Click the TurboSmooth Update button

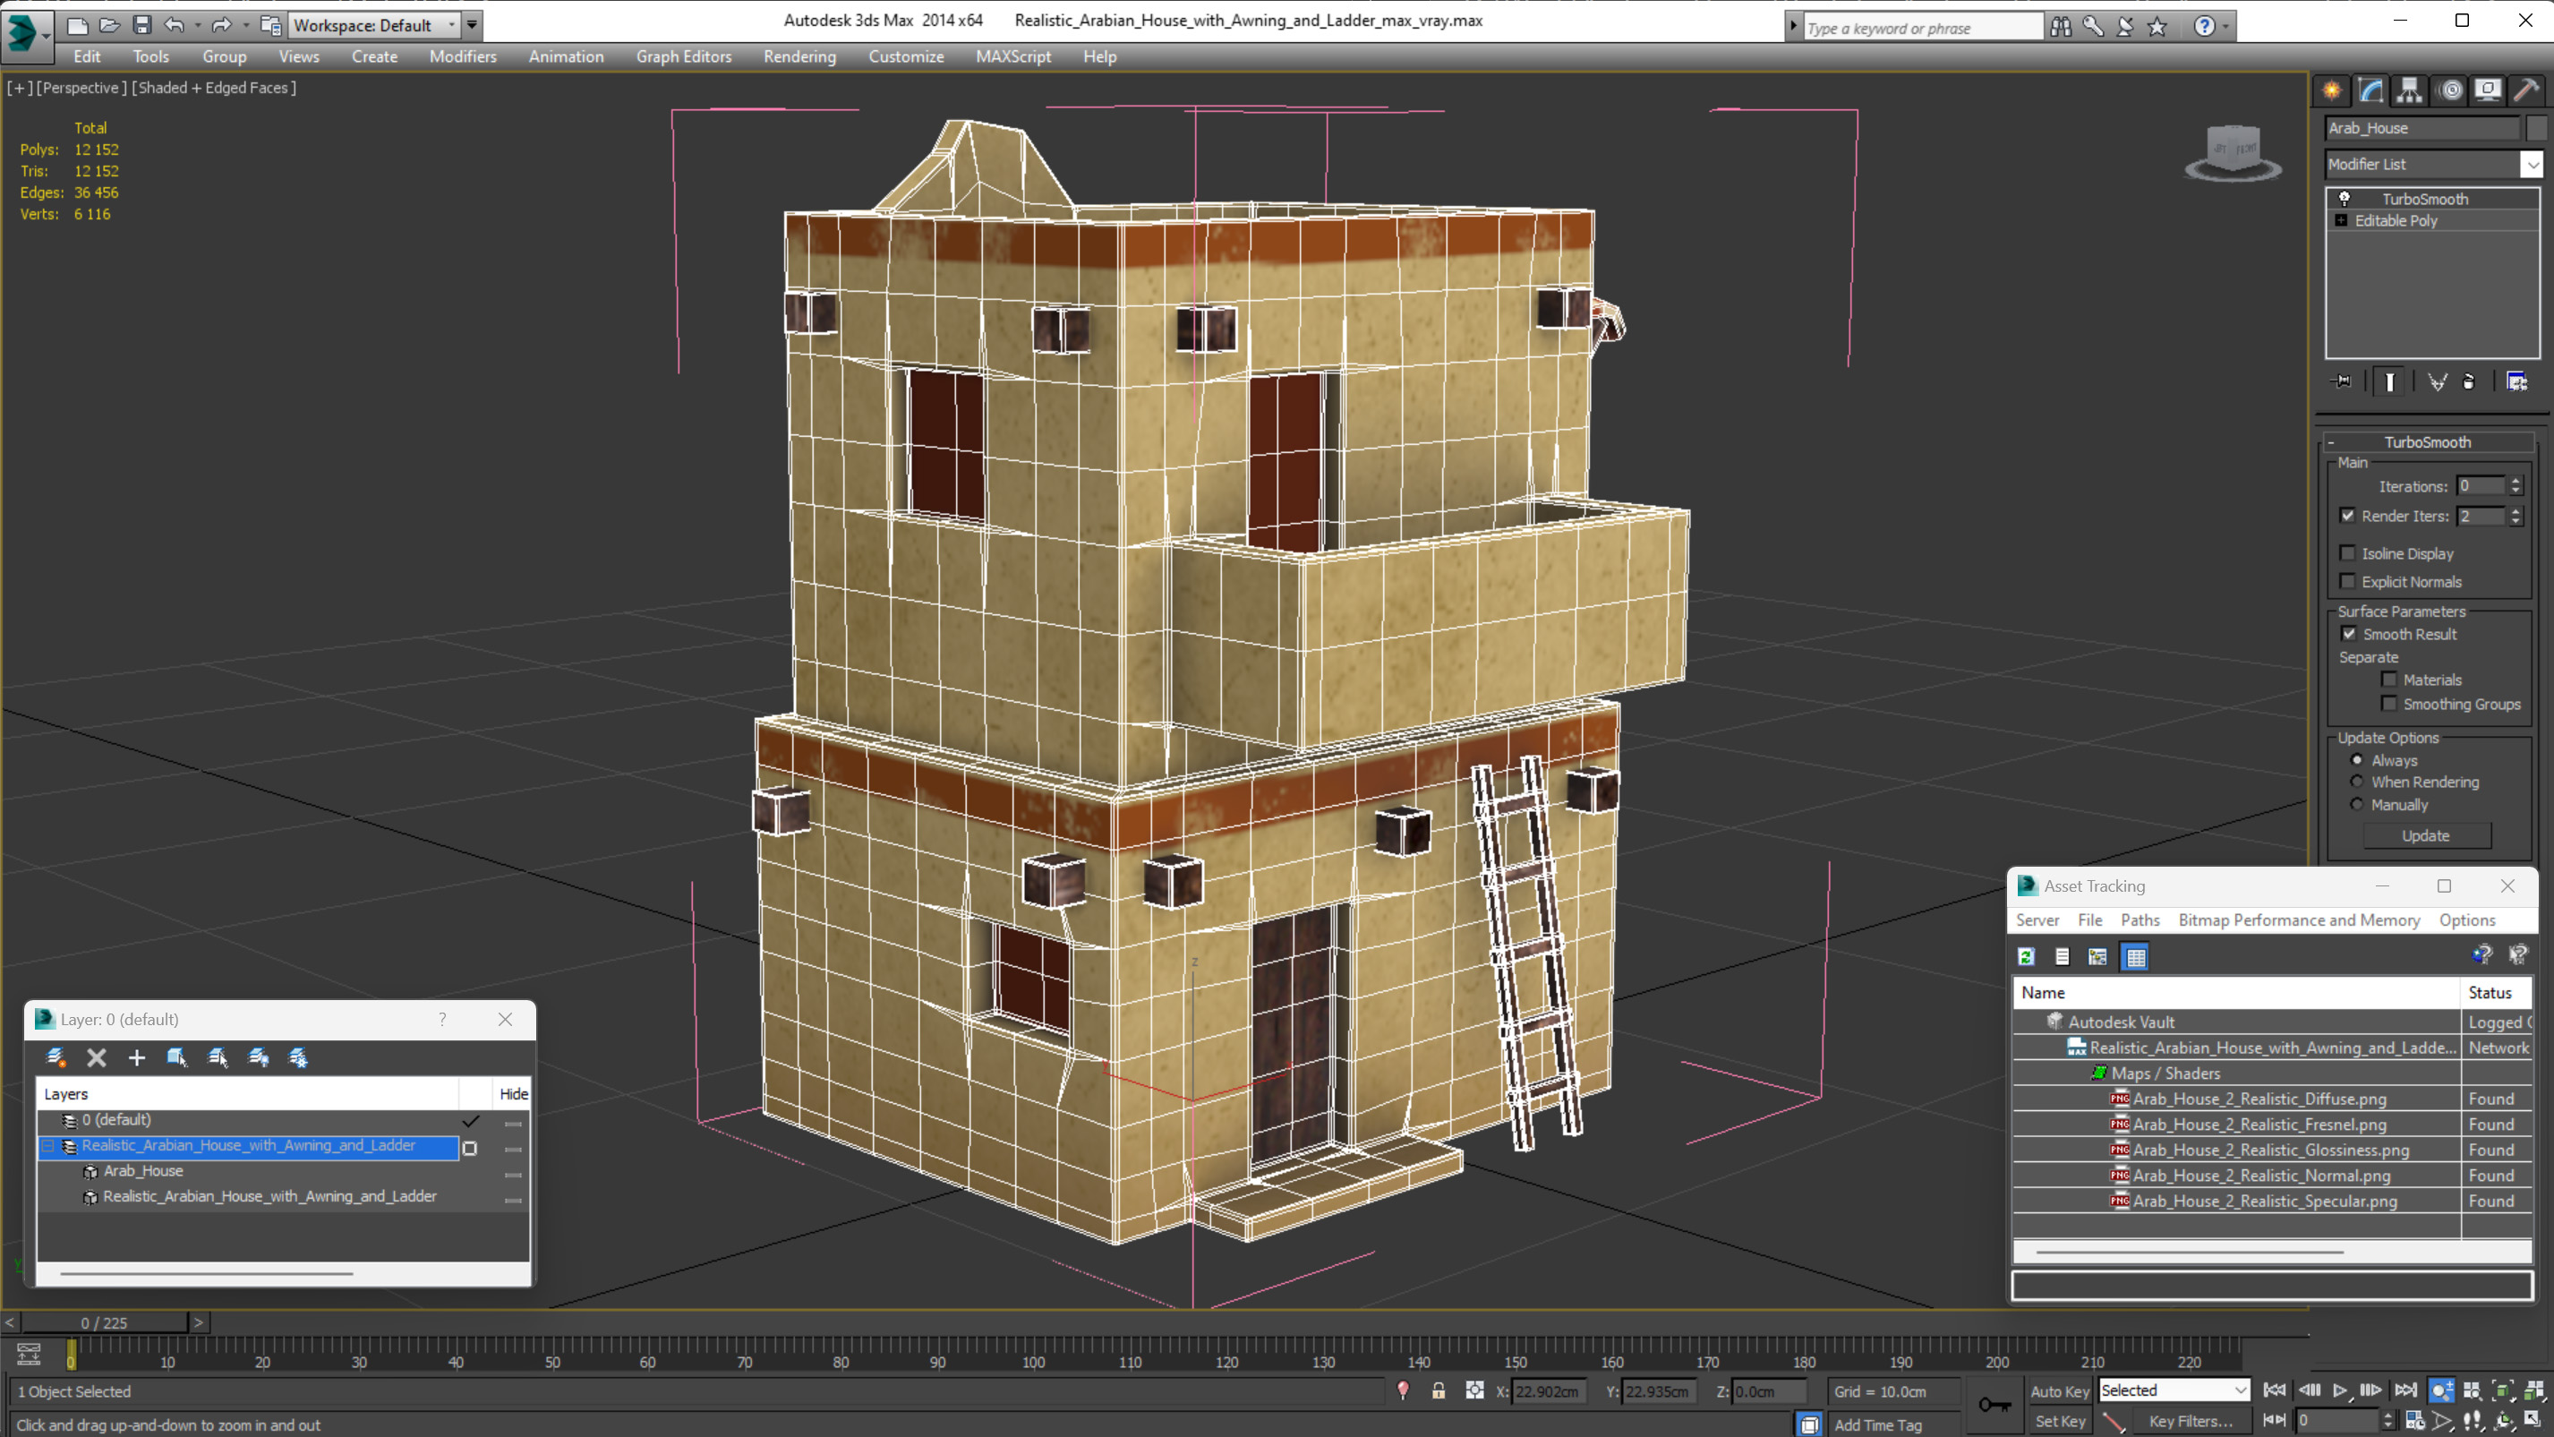pyautogui.click(x=2425, y=836)
